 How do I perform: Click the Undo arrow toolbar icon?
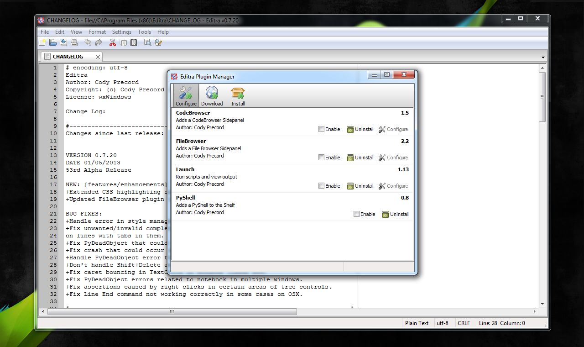tap(88, 42)
